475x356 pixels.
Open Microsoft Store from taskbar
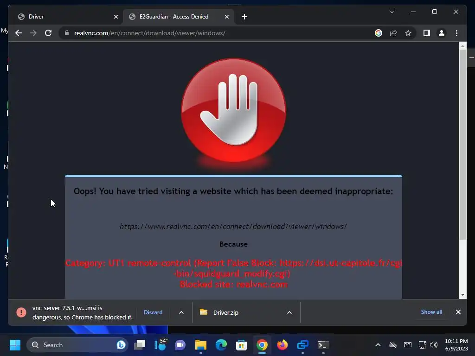(241, 345)
